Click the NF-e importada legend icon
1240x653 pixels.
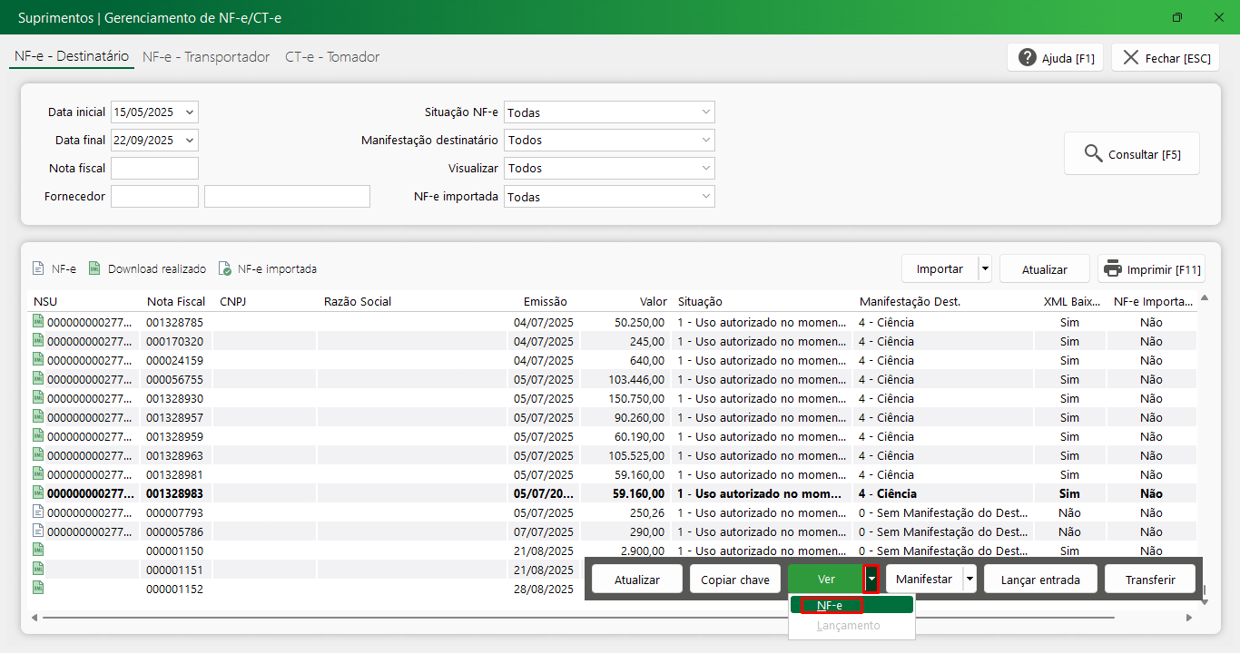[224, 269]
